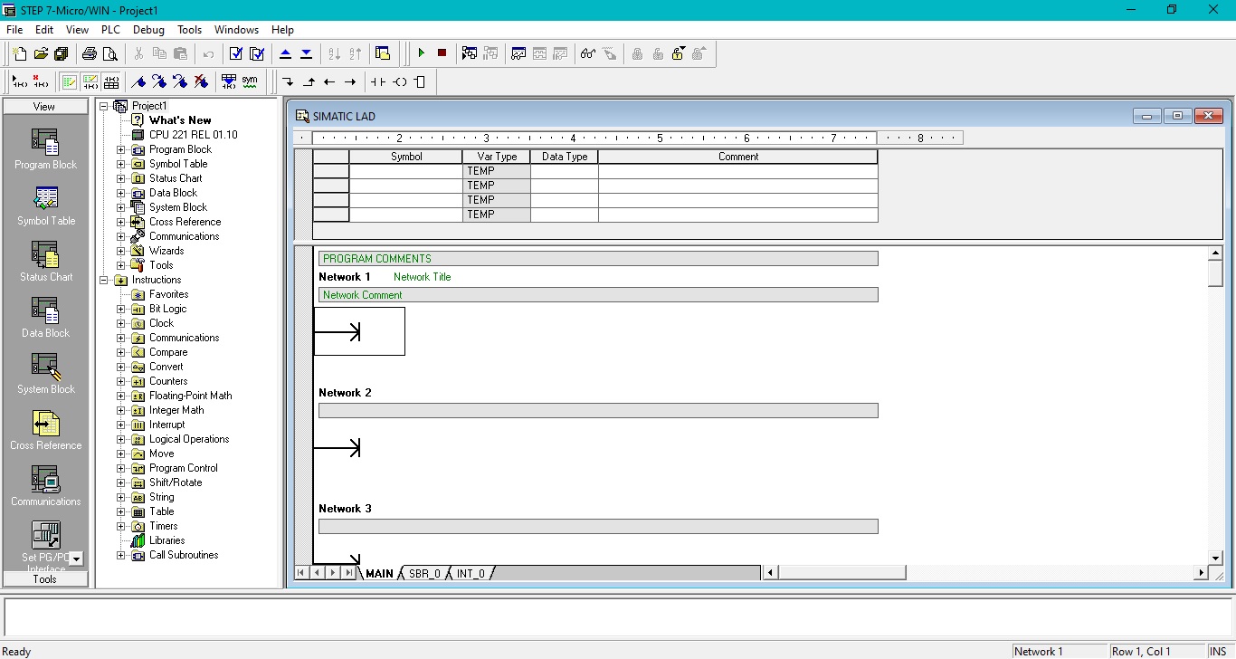This screenshot has height=659, width=1236.
Task: Select CPU 221 REL 01.10 in the tree
Action: pyautogui.click(x=193, y=135)
